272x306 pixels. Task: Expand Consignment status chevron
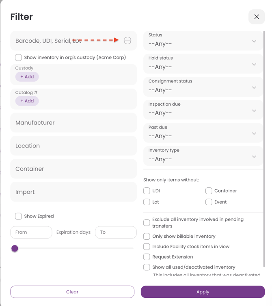click(254, 87)
